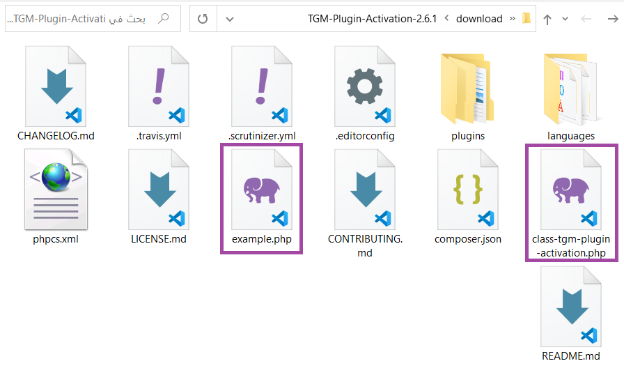Click the languages folder name
This screenshot has width=624, height=391.
(571, 136)
